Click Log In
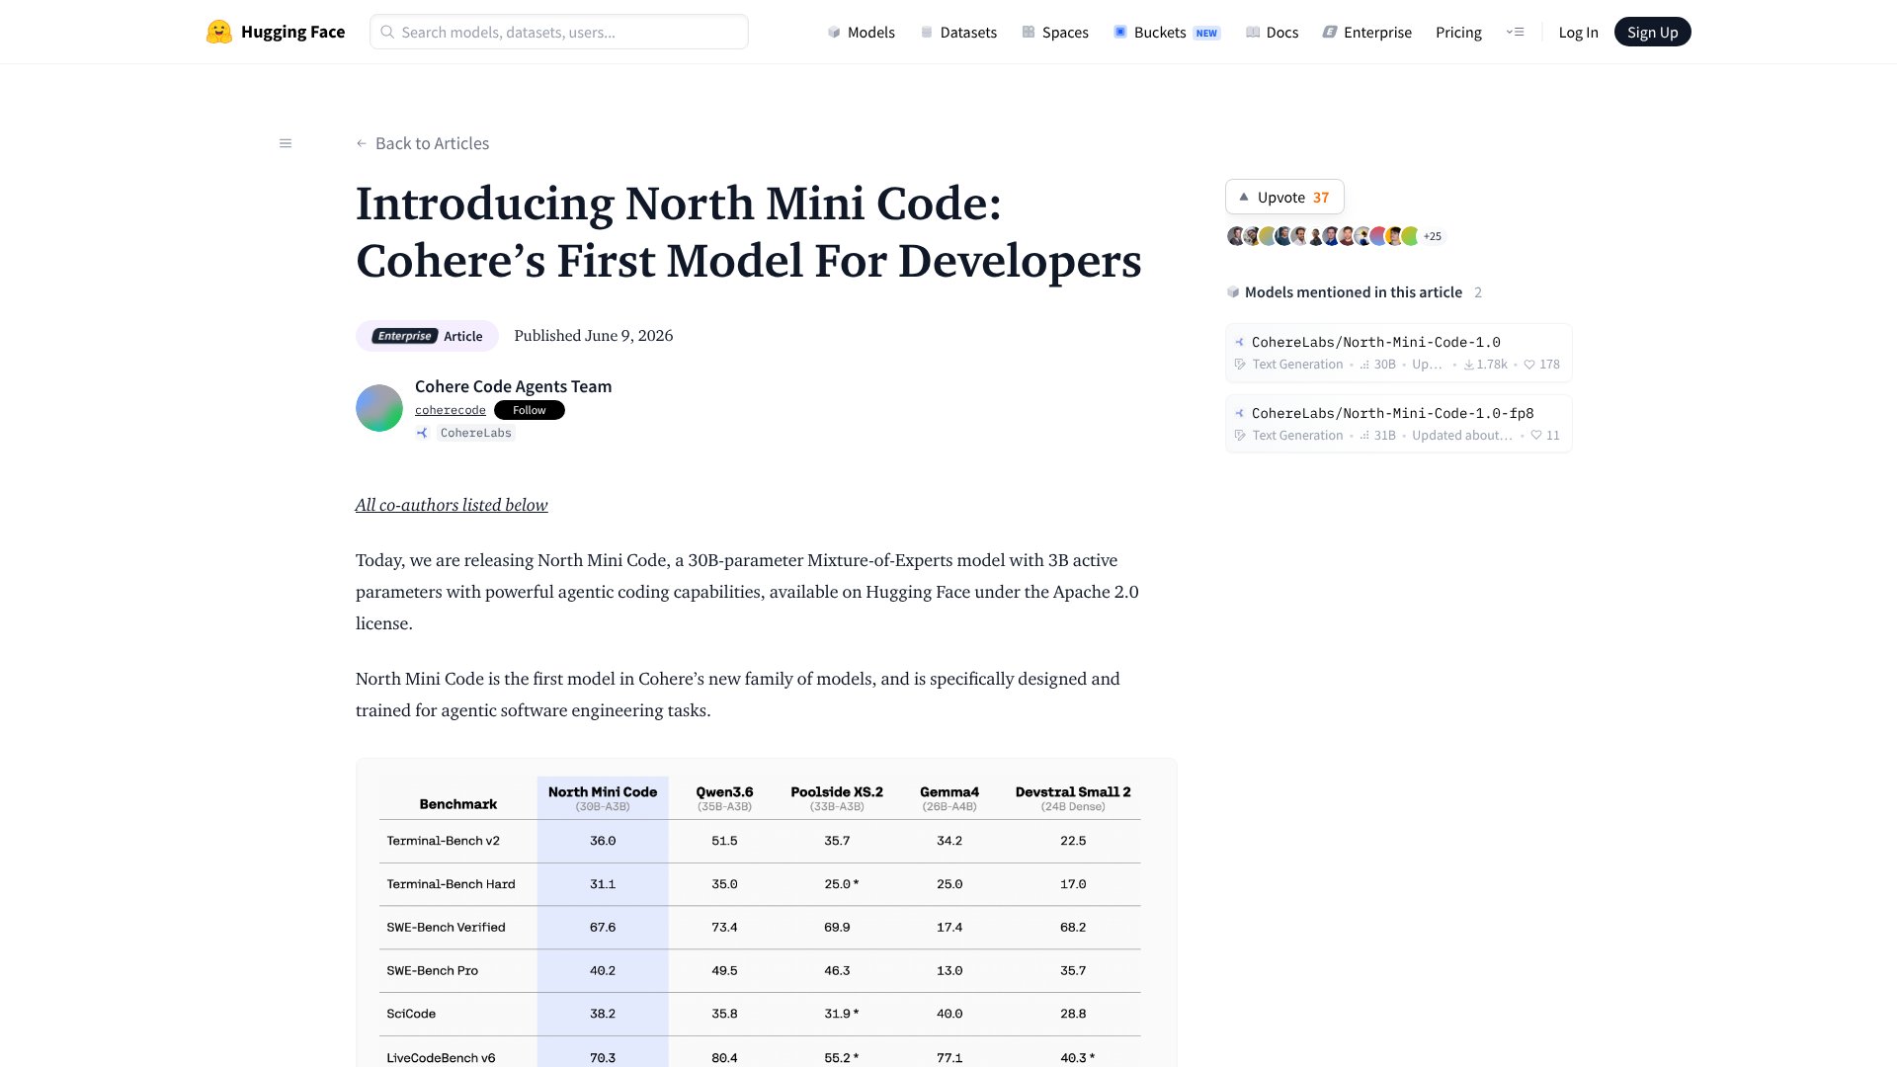The image size is (1897, 1067). (1578, 32)
